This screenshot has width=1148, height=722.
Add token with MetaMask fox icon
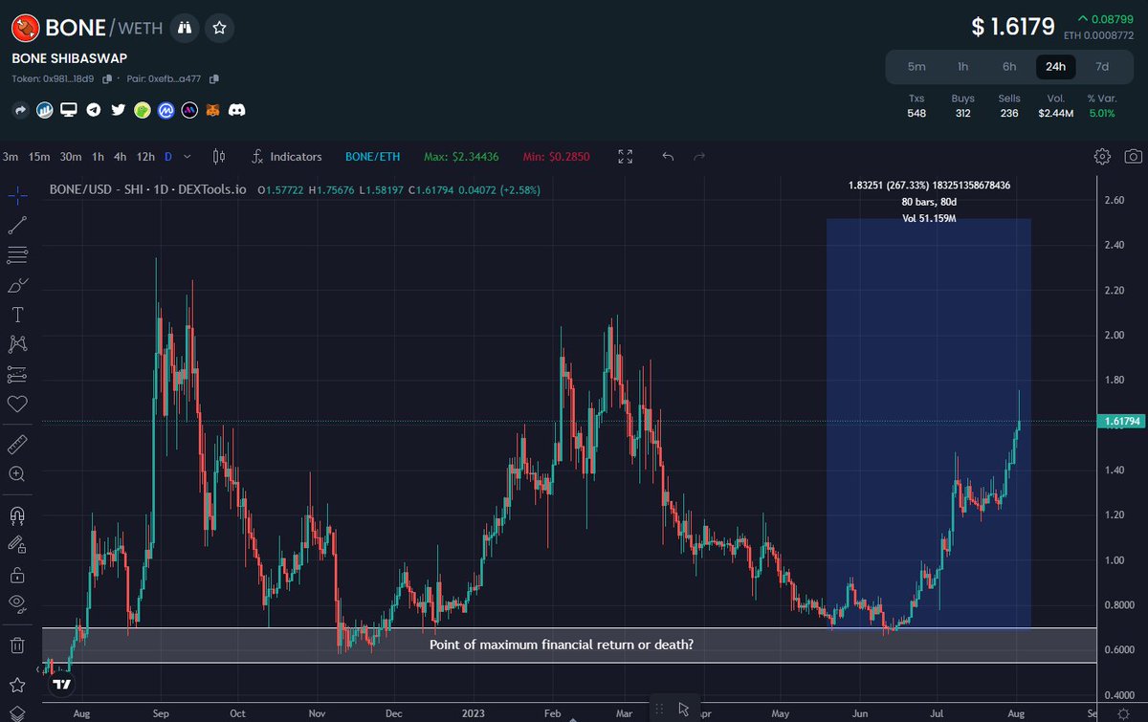point(213,110)
